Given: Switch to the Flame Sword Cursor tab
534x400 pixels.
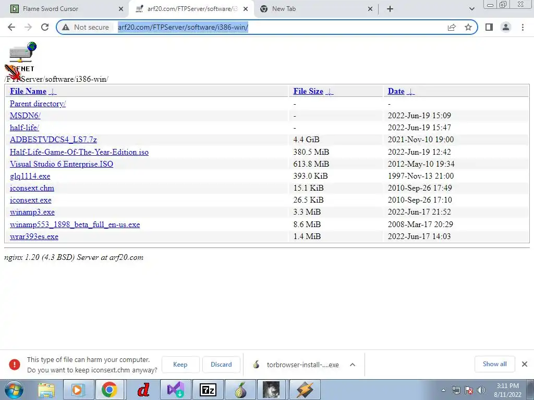Looking at the screenshot, I should coord(65,9).
